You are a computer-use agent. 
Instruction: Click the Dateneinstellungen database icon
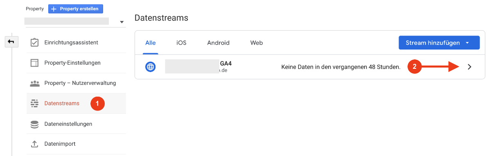point(35,124)
